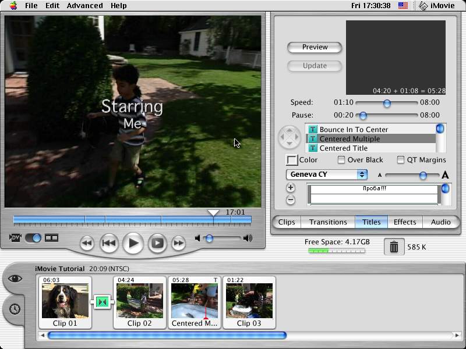
Task: Select Bounce In To Center title
Action: pyautogui.click(x=371, y=129)
